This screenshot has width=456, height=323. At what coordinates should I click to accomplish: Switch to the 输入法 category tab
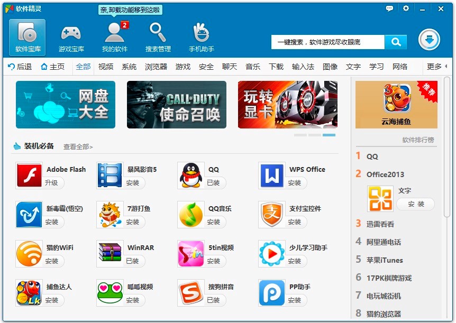point(303,67)
